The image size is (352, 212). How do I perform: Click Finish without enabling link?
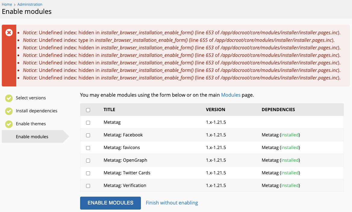(172, 203)
